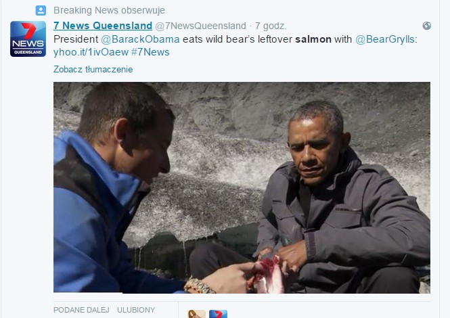Viewport: 450px width, 318px height.
Task: Open the tweet's salmon photo
Action: [242, 187]
